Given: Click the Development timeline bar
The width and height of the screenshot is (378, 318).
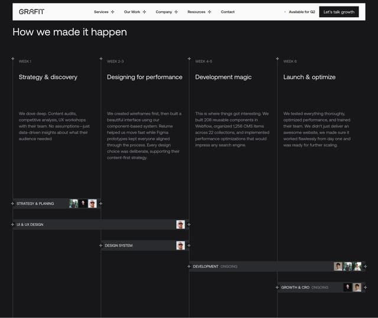Looking at the screenshot, I should (x=277, y=266).
